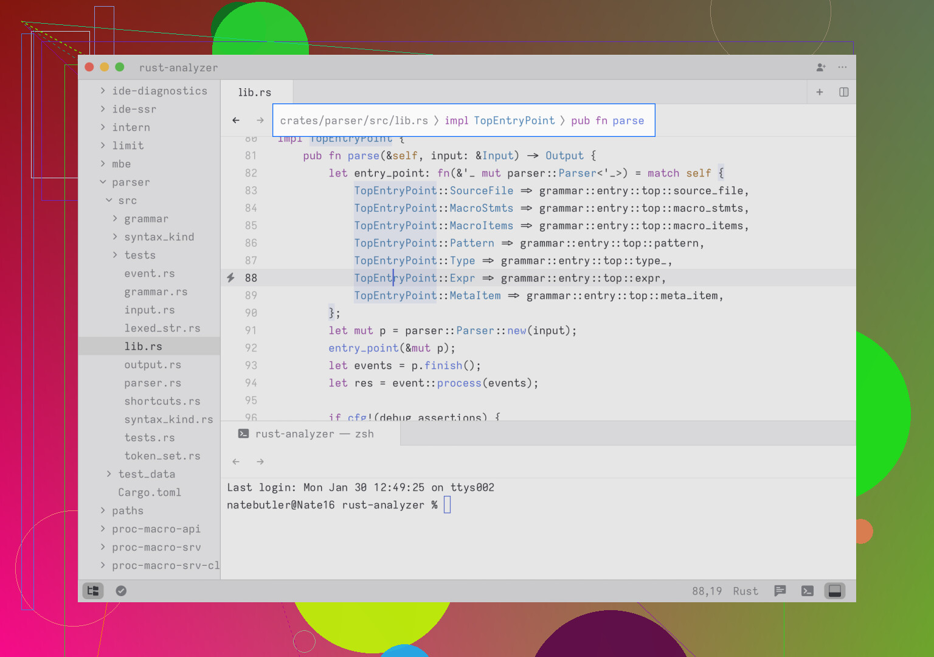Screen dimensions: 934x657
Task: Navigate back using editor back arrow
Action: [236, 120]
